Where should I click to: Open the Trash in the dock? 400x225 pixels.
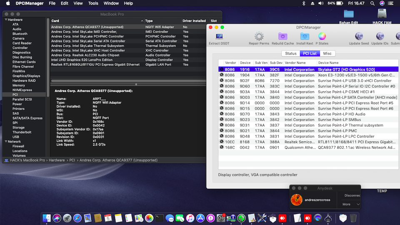(353, 218)
